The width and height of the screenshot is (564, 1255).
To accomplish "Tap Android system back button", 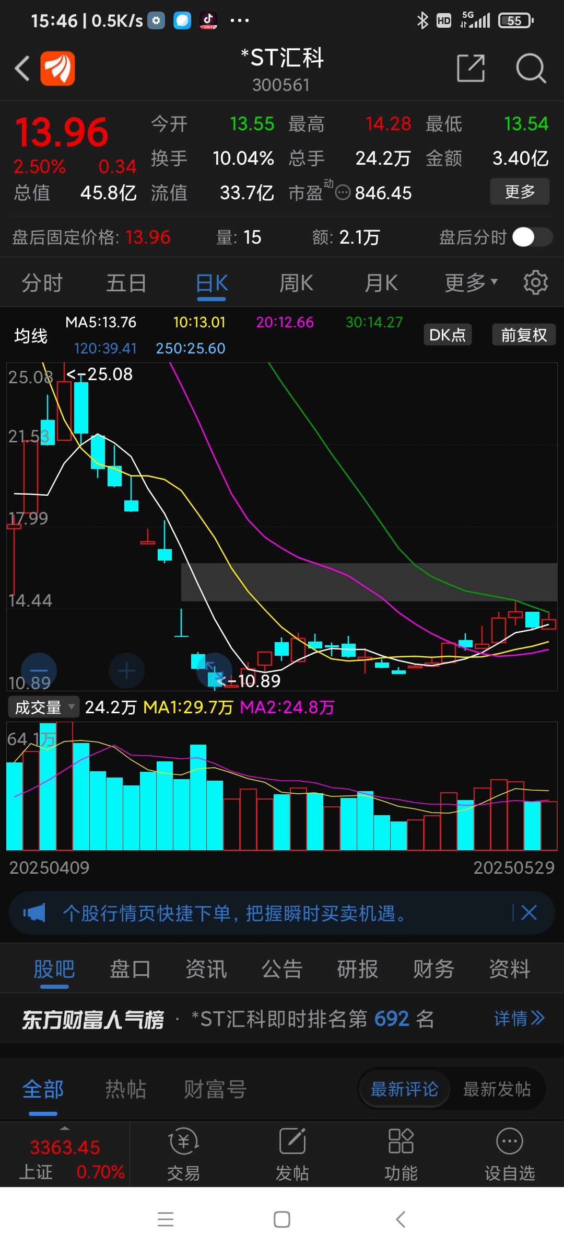I will [x=401, y=1219].
